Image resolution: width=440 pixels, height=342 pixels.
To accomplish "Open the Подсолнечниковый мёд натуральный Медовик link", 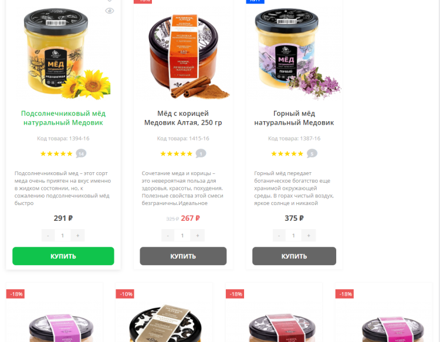I will tap(63, 118).
